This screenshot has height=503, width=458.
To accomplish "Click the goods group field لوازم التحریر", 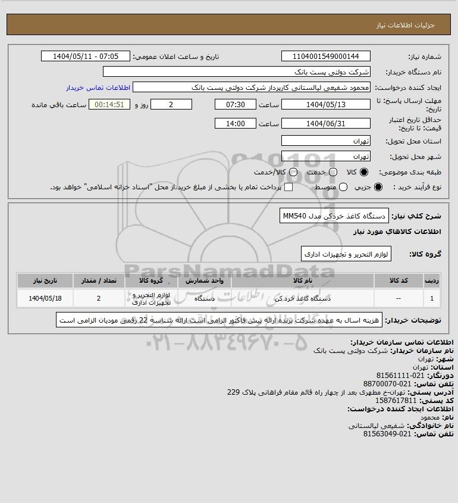I will 346,254.
